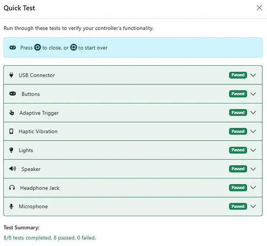Expand the Speaker test chevron

(253, 169)
